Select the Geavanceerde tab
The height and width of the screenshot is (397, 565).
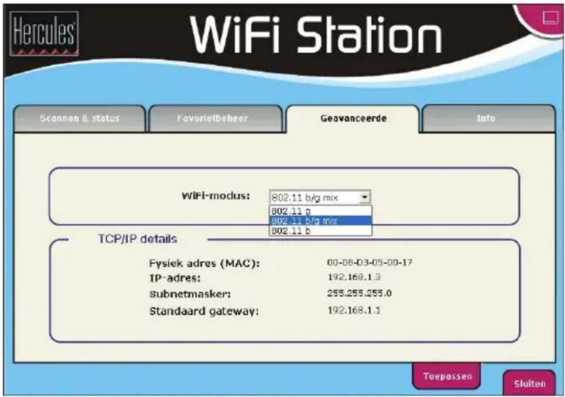(x=353, y=119)
